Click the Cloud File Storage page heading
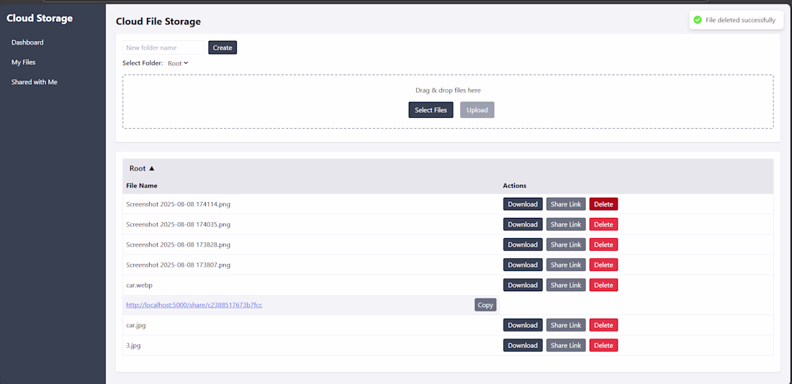Image resolution: width=792 pixels, height=384 pixels. click(158, 21)
